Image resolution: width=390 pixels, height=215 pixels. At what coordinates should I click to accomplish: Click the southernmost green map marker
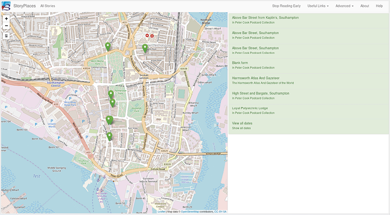point(110,137)
